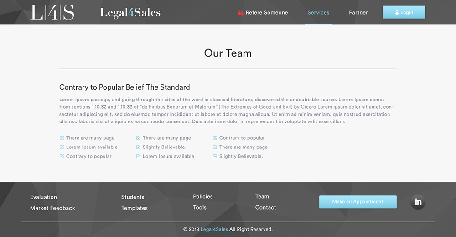Follow the Contact footer link

coord(265,208)
